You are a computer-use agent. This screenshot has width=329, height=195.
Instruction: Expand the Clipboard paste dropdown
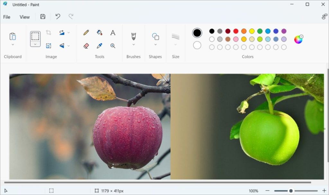point(13,45)
